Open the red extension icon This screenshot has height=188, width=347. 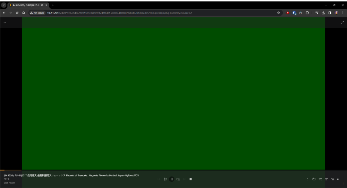click(287, 13)
